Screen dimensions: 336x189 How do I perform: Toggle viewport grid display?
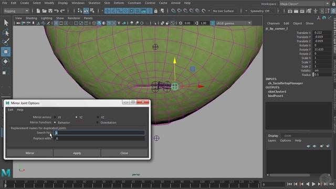pos(56,23)
